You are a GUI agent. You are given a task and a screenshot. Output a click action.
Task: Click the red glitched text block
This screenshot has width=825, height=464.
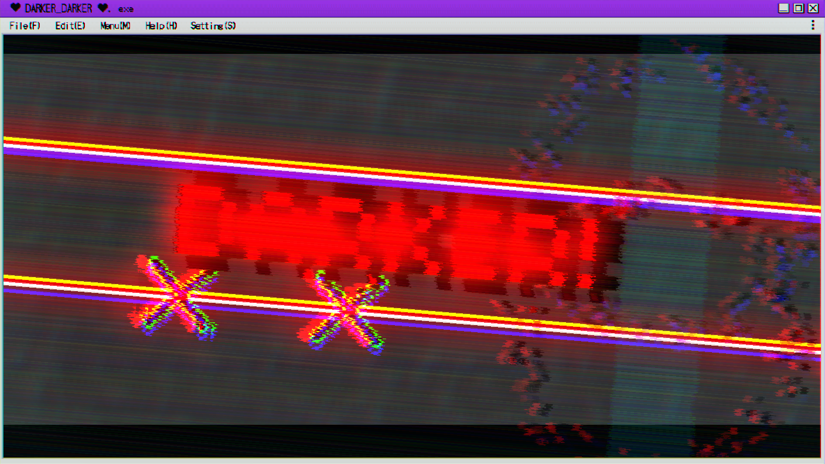pyautogui.click(x=387, y=231)
